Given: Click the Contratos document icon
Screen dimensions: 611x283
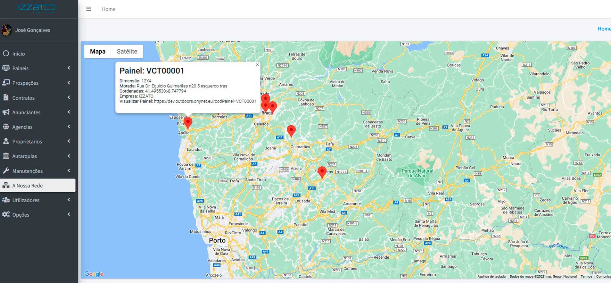Looking at the screenshot, I should coord(6,97).
